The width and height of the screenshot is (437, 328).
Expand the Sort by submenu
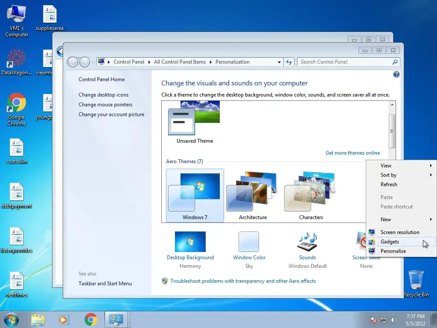(401, 175)
